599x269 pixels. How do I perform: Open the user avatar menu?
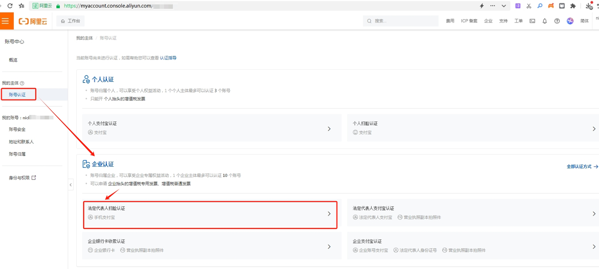click(570, 21)
